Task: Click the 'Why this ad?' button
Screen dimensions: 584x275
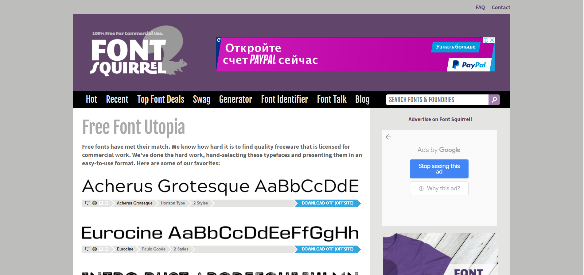Action: [x=439, y=188]
